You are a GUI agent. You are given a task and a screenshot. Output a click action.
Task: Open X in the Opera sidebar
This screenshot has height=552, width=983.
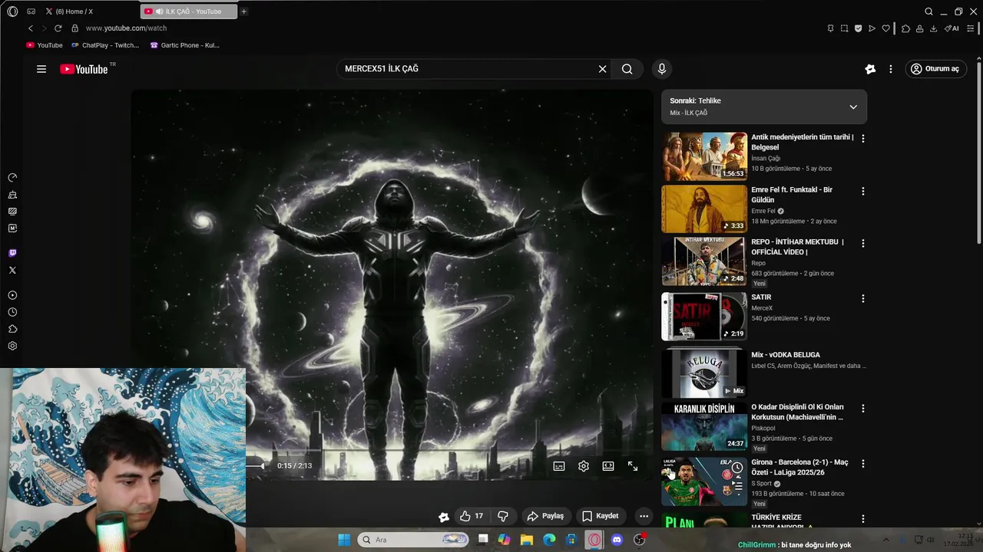(x=12, y=270)
